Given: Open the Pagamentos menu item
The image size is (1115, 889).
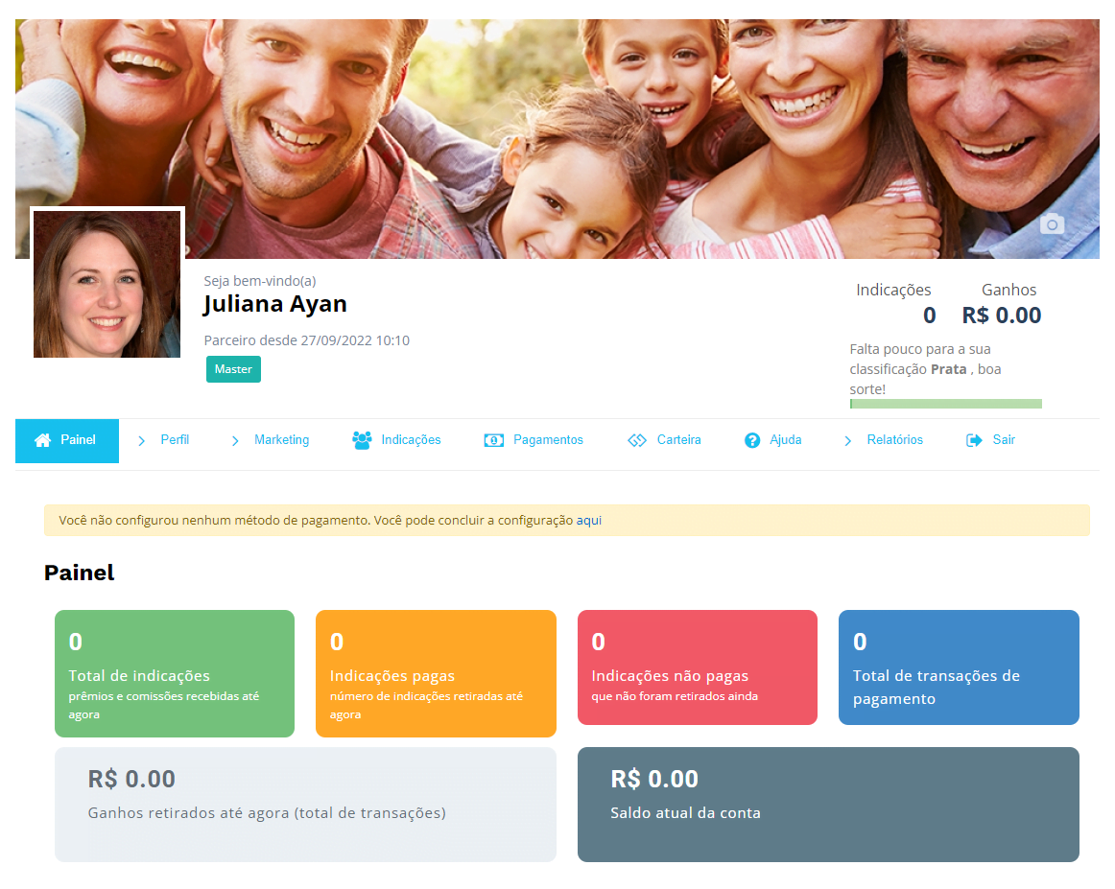Looking at the screenshot, I should (548, 440).
